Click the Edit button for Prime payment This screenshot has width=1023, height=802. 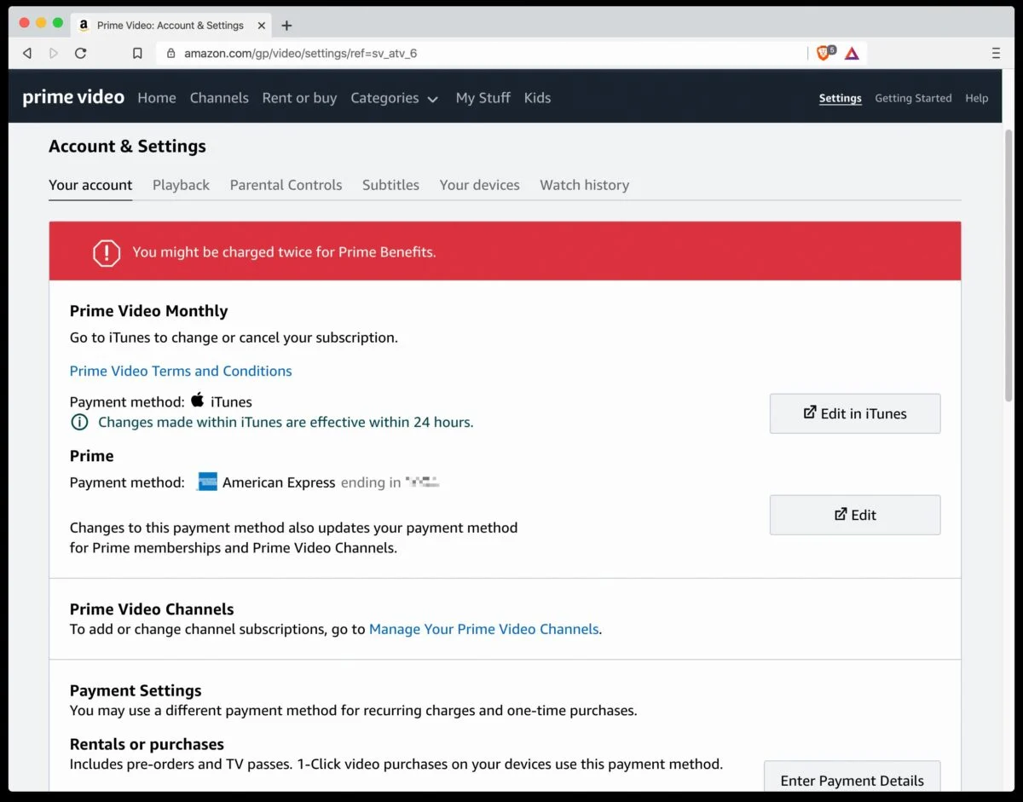pyautogui.click(x=854, y=515)
